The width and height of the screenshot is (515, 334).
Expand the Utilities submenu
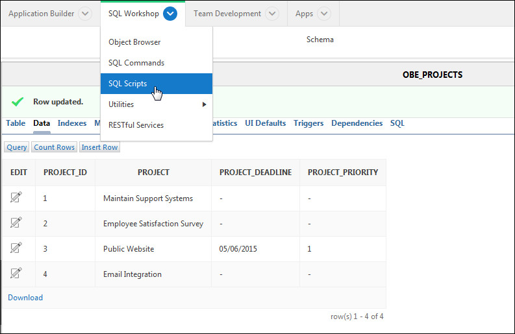156,104
